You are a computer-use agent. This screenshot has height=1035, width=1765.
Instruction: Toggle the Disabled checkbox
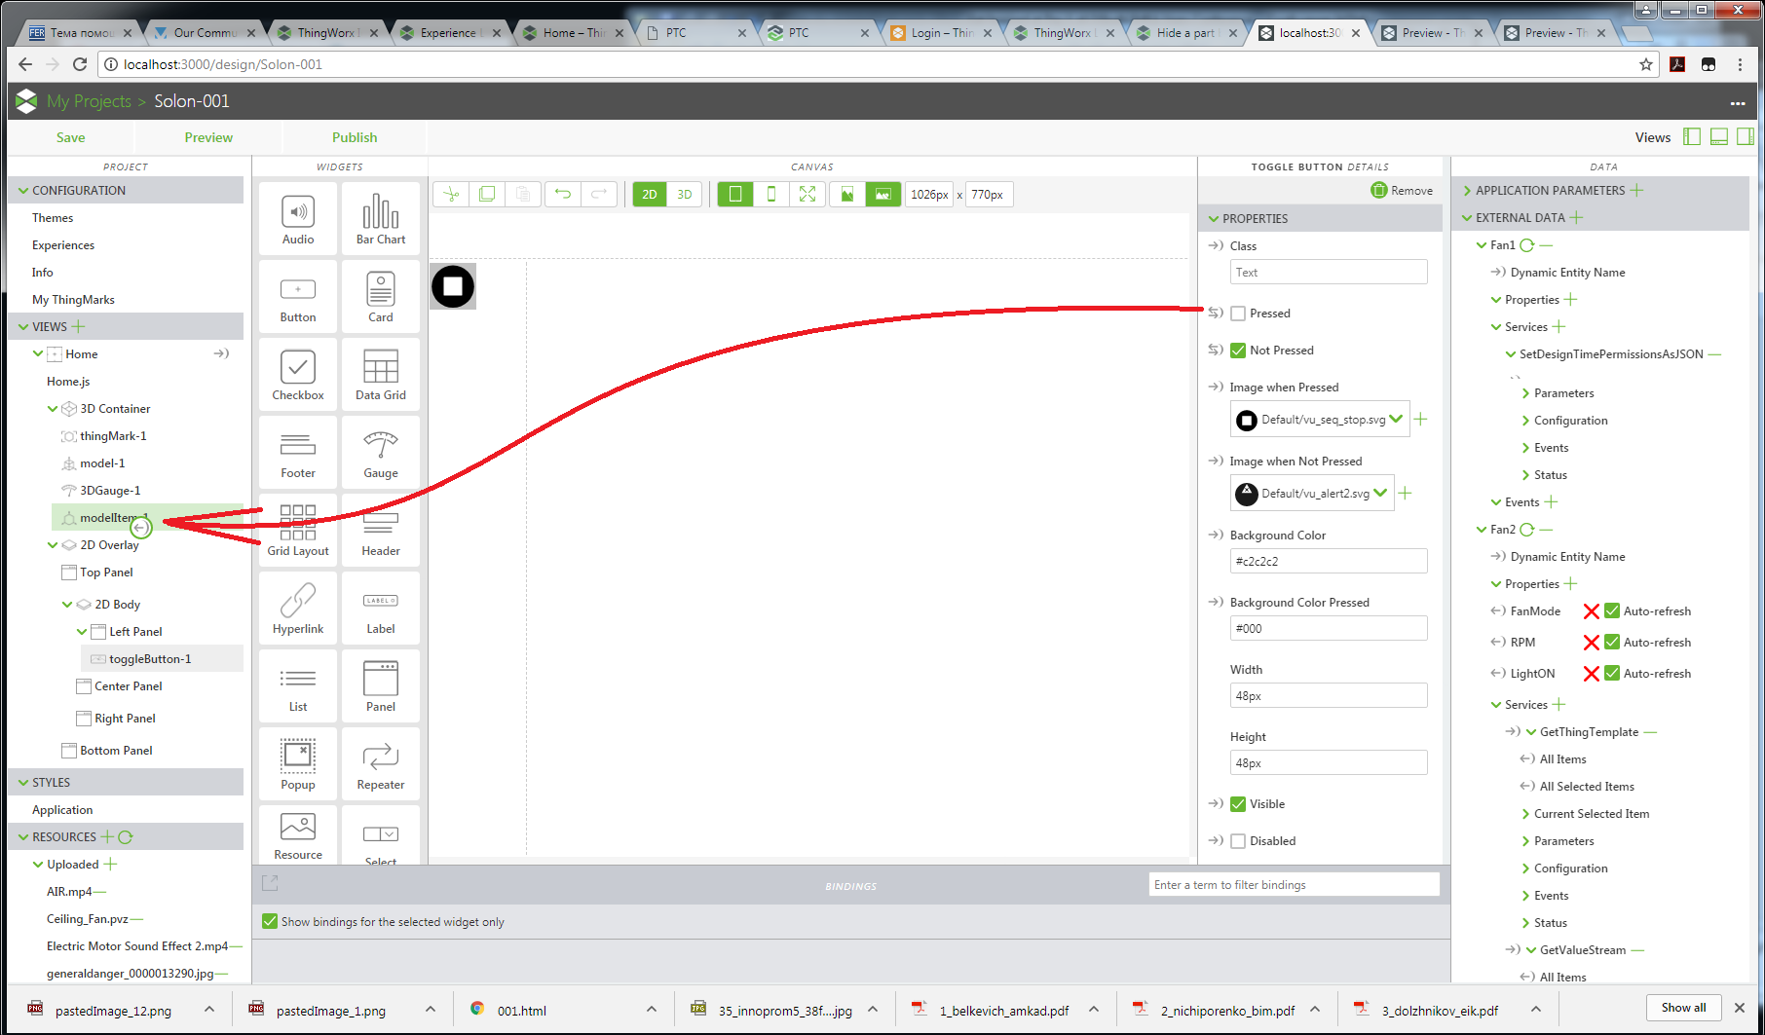pos(1238,841)
